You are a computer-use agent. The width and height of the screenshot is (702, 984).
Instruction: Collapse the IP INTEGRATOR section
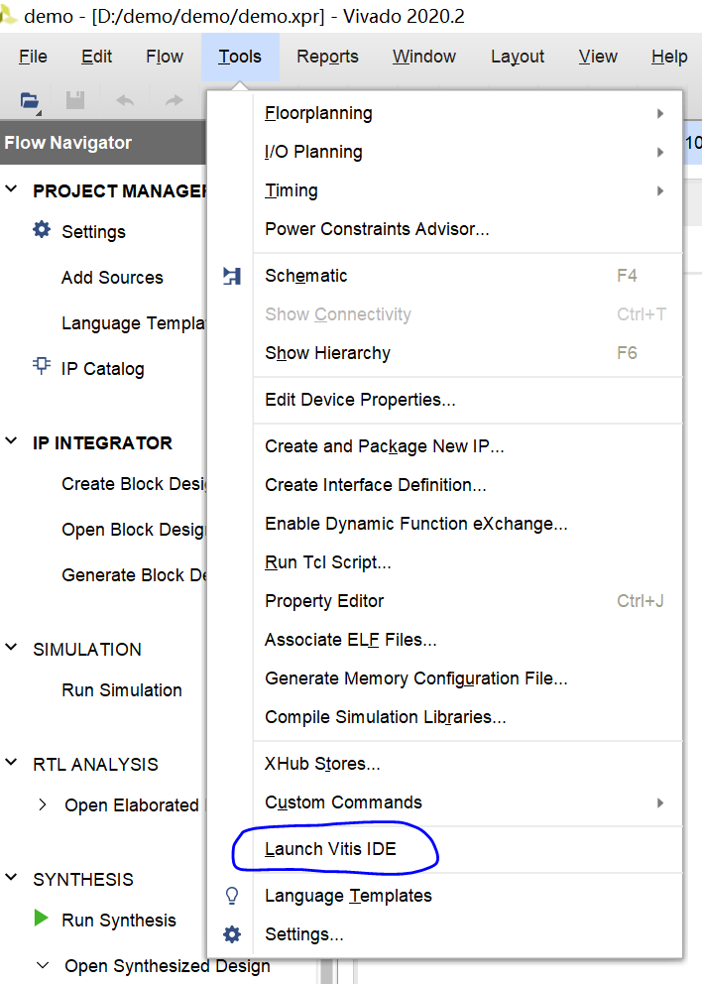click(11, 441)
